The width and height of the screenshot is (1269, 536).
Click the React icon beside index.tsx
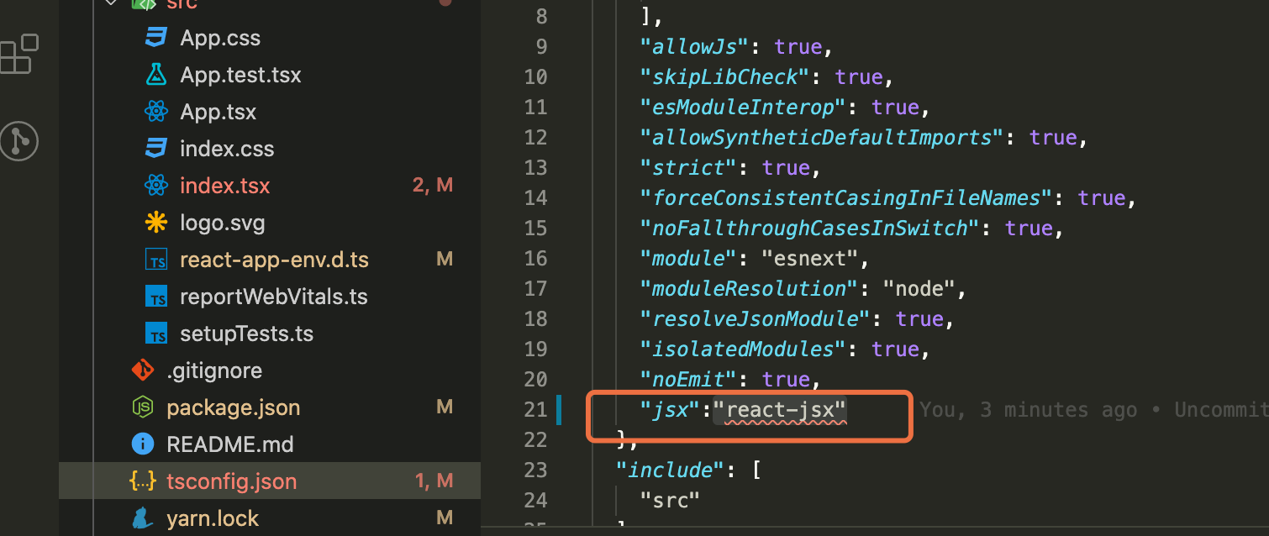156,186
